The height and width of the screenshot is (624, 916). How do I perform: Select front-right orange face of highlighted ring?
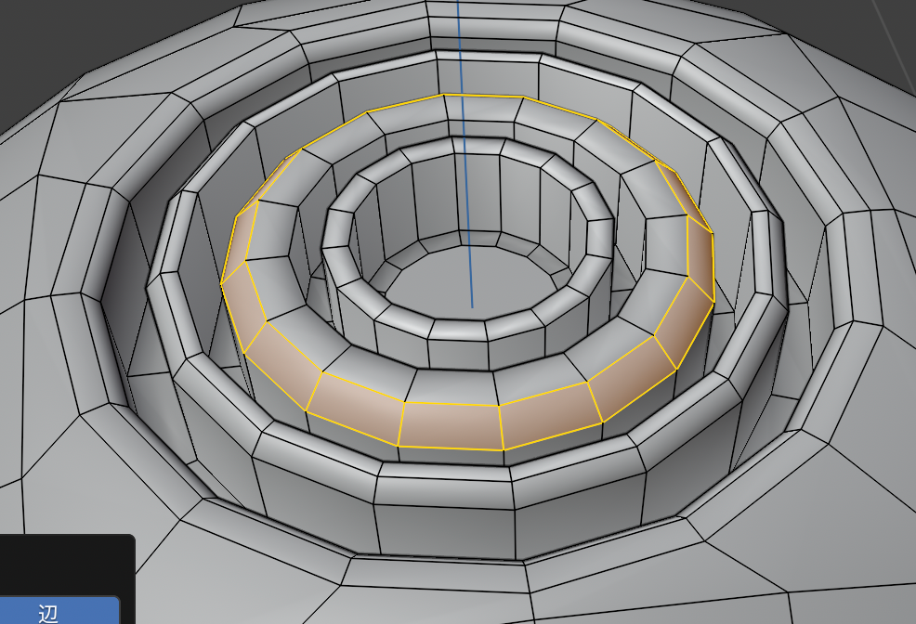click(548, 413)
